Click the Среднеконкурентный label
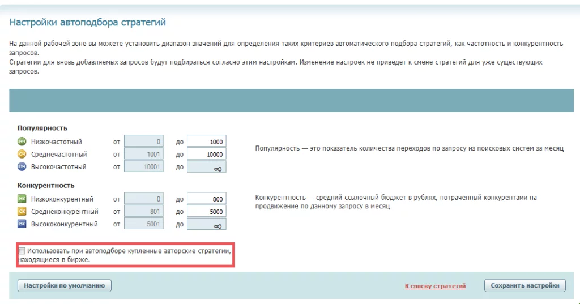 click(65, 212)
